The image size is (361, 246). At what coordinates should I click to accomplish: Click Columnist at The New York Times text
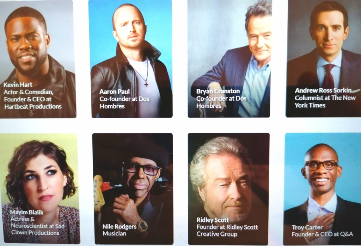point(325,101)
